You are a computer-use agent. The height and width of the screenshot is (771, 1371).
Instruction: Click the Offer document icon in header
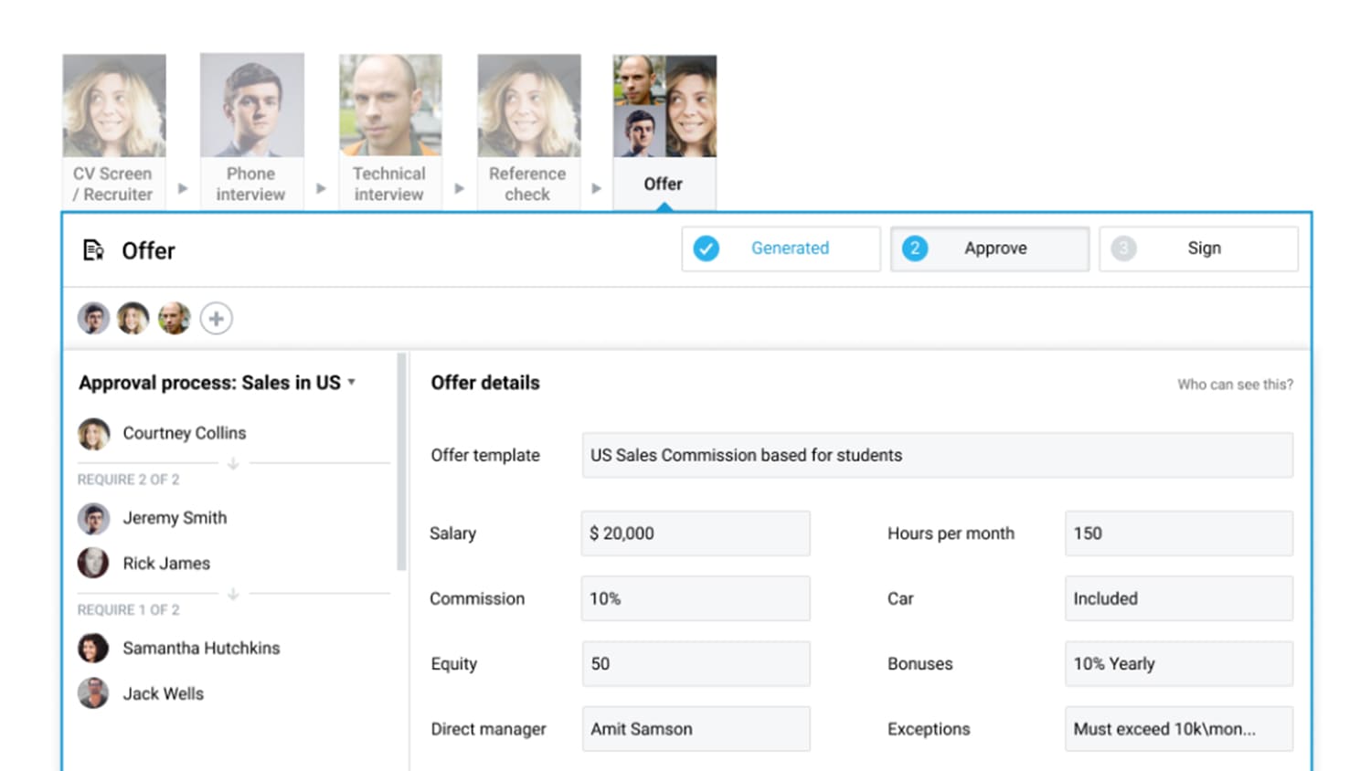(93, 250)
